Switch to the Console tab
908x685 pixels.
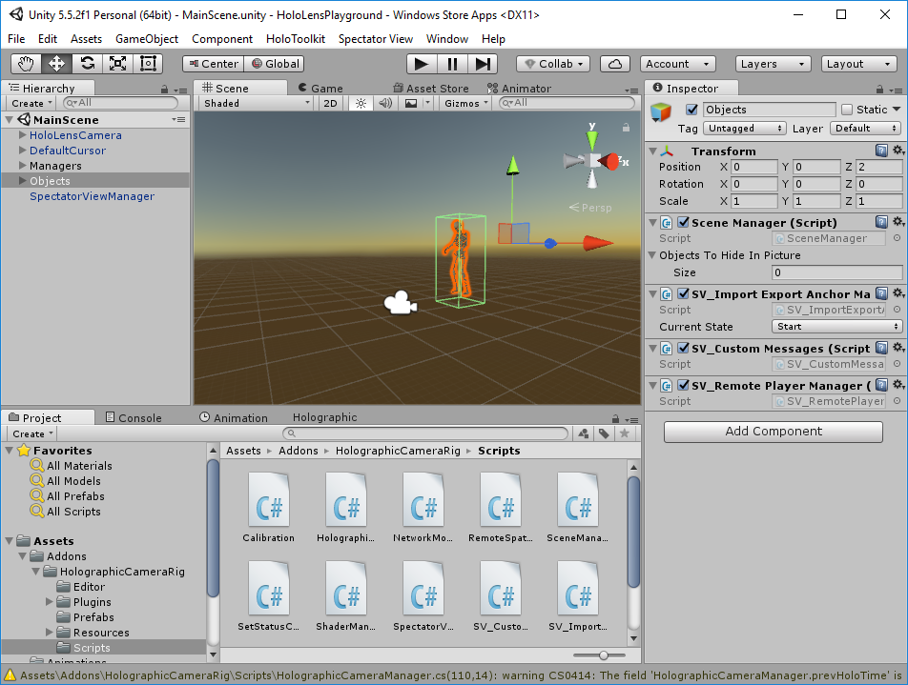point(134,417)
